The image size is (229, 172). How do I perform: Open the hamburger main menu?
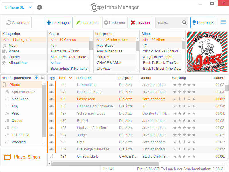[223, 22]
